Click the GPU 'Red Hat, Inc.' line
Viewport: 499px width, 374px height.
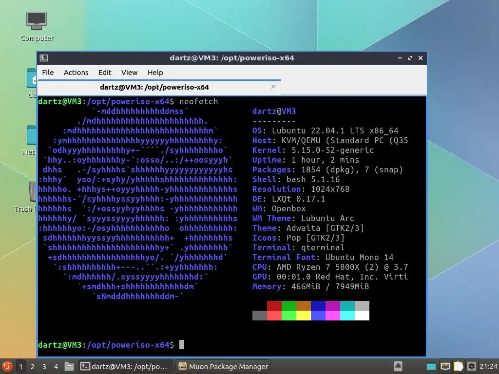[330, 277]
